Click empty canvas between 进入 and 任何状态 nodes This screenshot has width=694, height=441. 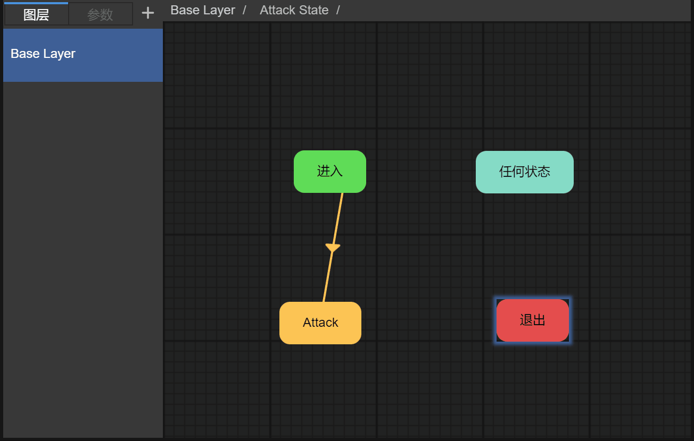coord(420,172)
